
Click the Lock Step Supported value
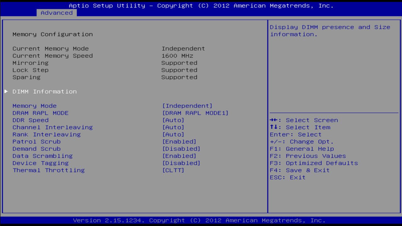coord(179,70)
